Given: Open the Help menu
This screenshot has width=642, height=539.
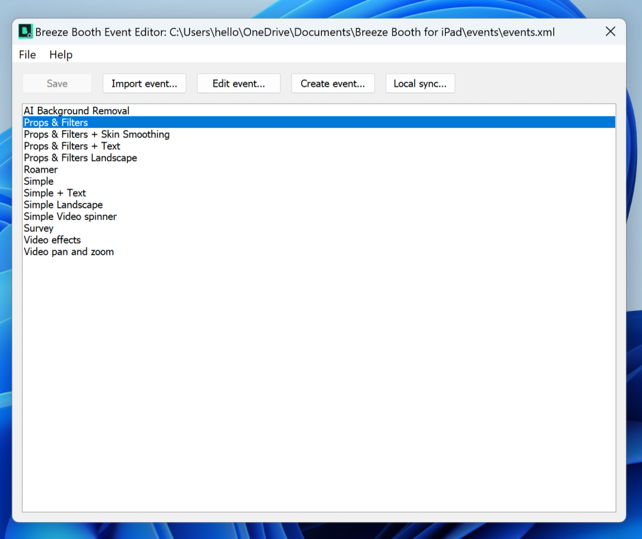Looking at the screenshot, I should pyautogui.click(x=61, y=55).
